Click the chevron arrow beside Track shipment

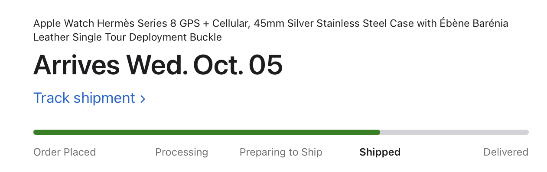coord(143,99)
